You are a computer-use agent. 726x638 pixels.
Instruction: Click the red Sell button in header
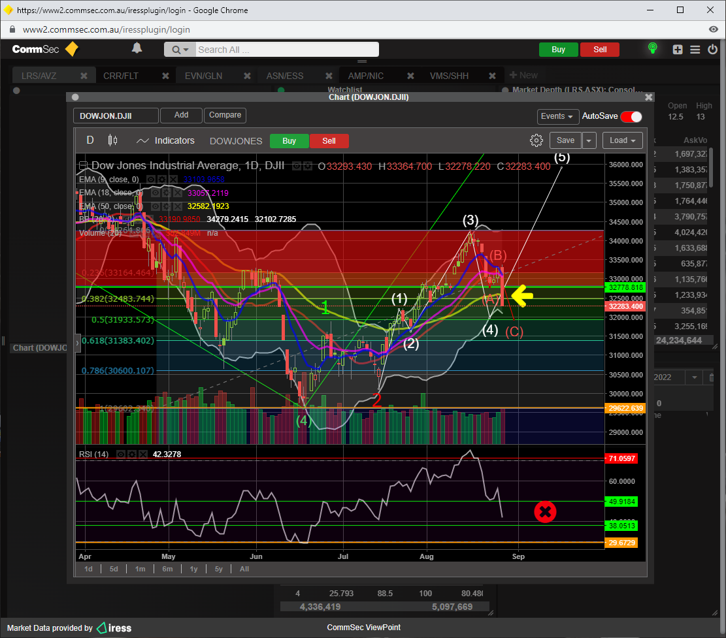[600, 50]
